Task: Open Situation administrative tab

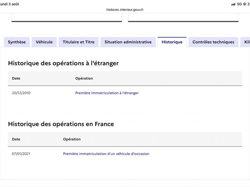Action: pyautogui.click(x=128, y=42)
